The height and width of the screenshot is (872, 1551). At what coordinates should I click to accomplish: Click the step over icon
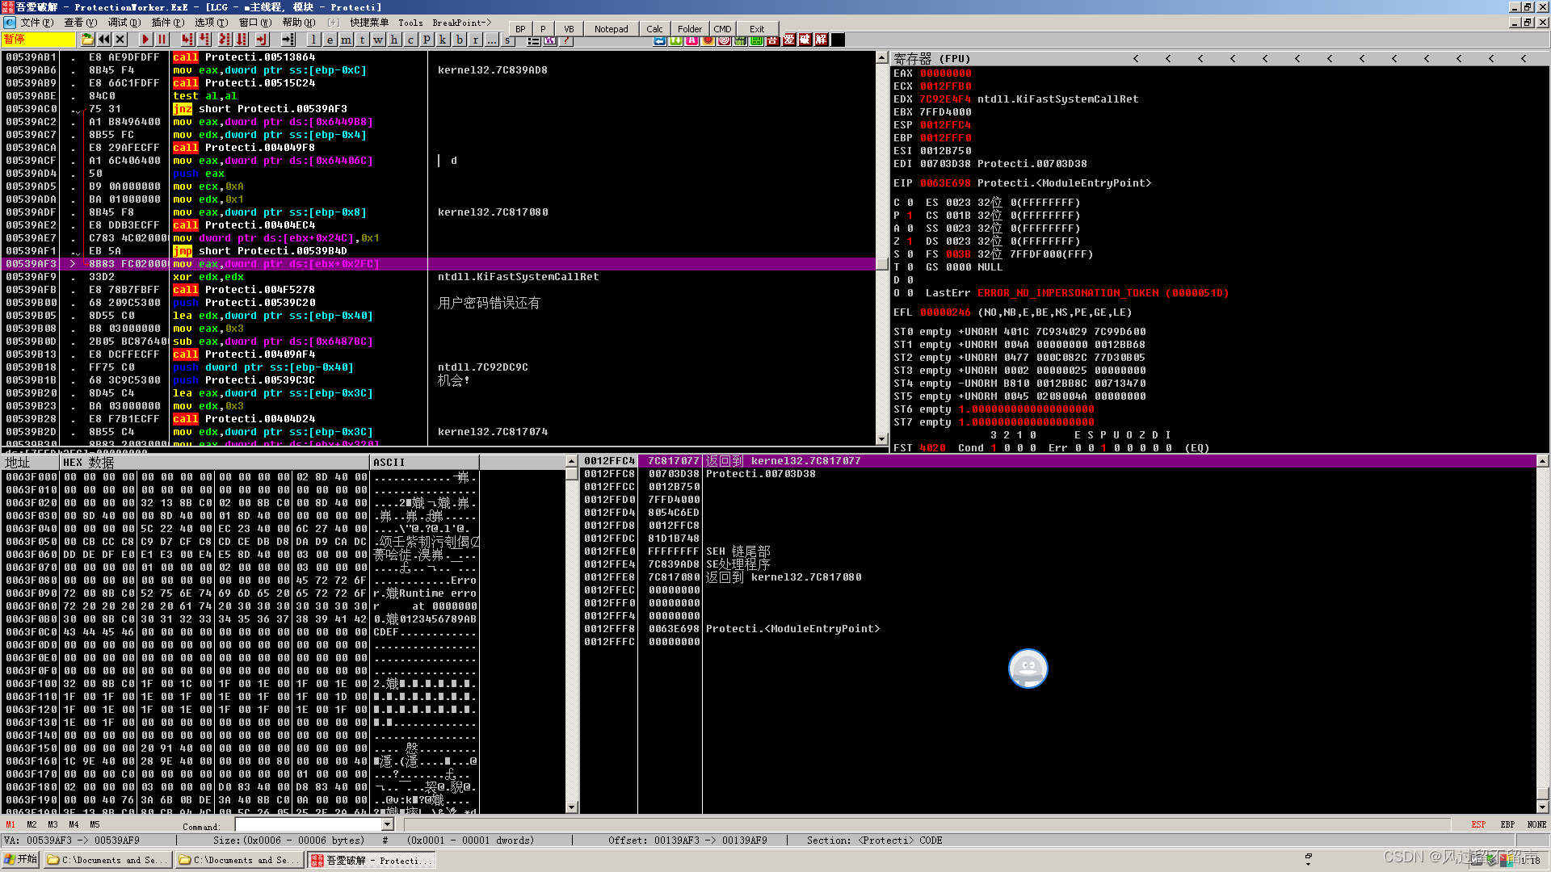(x=204, y=40)
